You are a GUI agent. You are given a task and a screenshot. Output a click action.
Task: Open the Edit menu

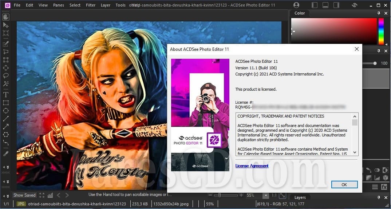click(29, 5)
